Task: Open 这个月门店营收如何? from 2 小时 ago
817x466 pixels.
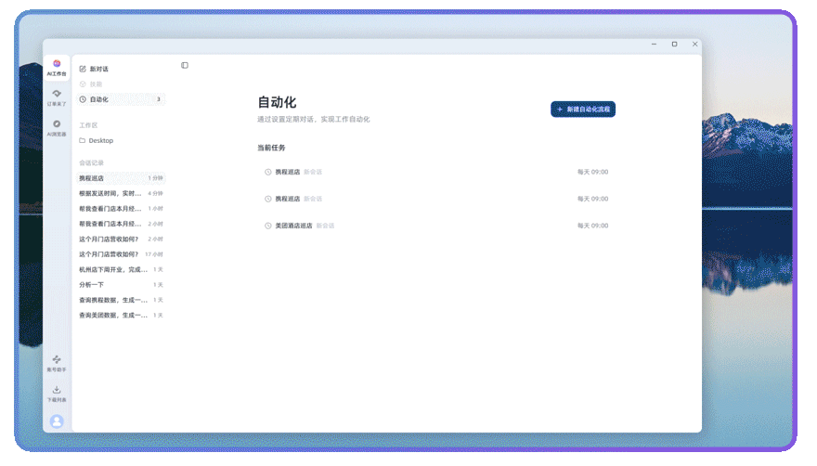Action: [121, 239]
